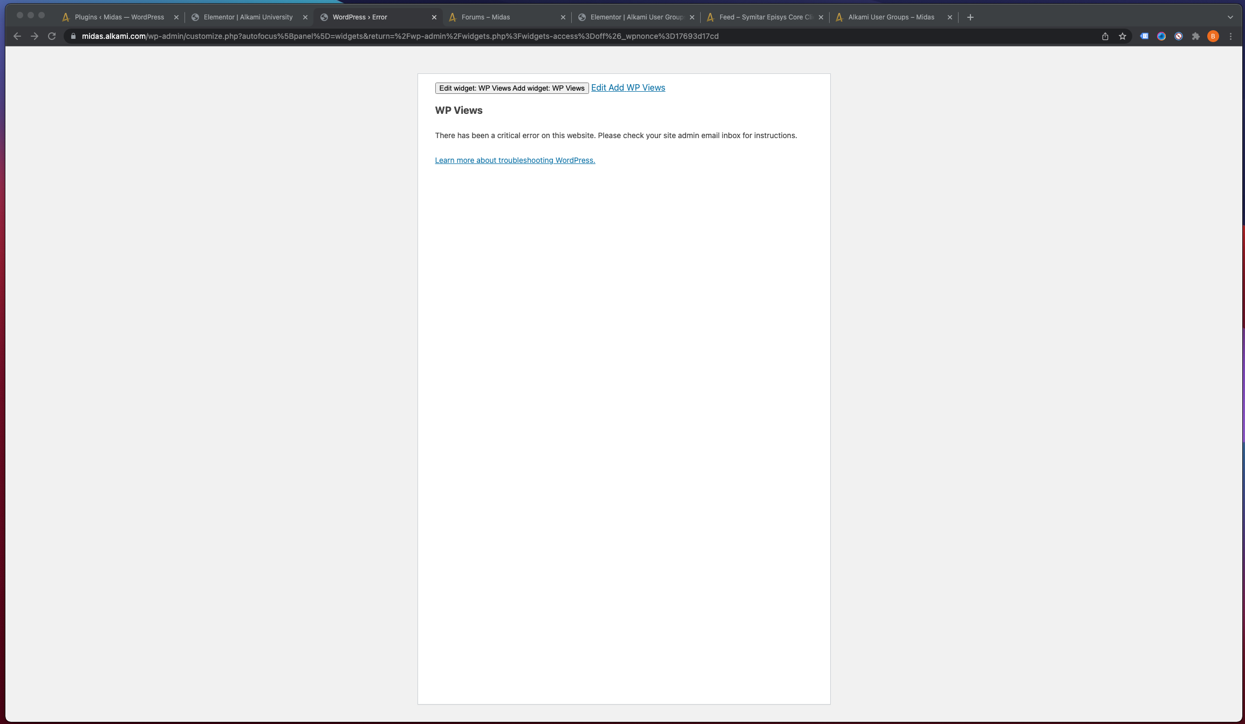
Task: Share this page via share icon
Action: (1105, 36)
